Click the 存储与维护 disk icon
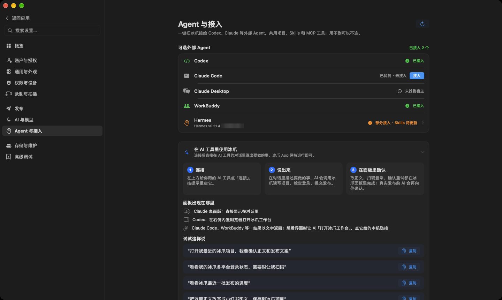Viewport: 502px width, 300px height. (9, 145)
